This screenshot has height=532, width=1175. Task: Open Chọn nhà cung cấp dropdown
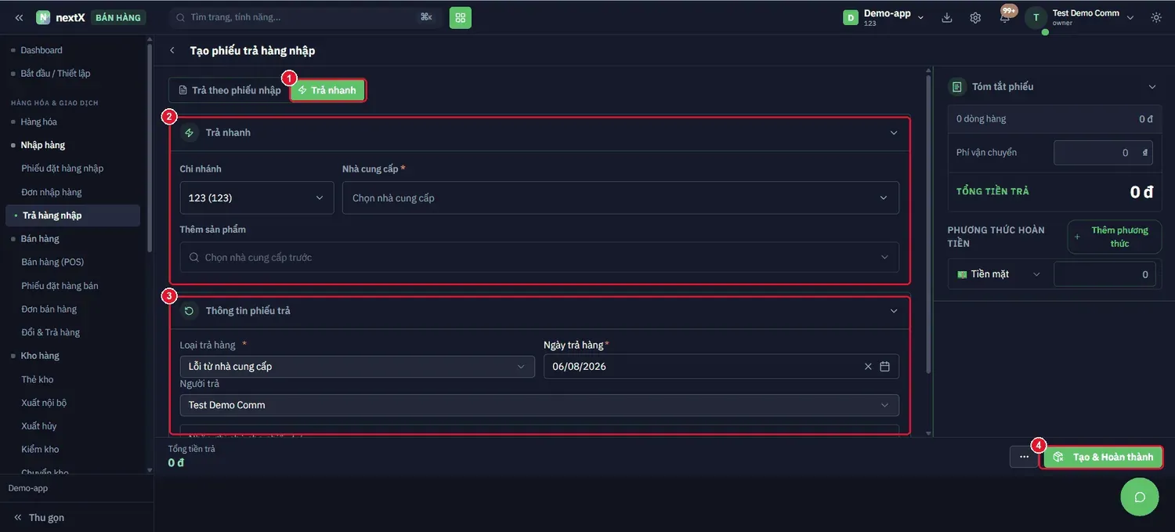[620, 198]
